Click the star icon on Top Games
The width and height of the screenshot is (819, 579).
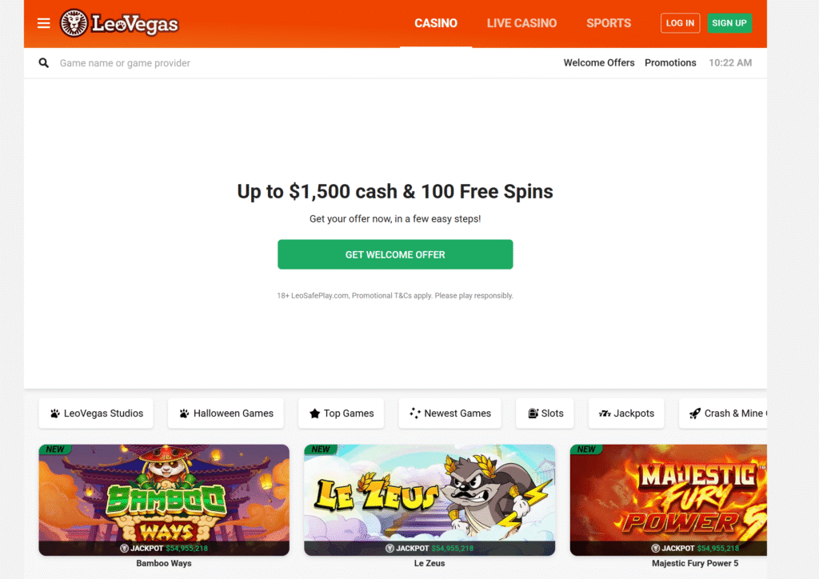[x=314, y=413]
